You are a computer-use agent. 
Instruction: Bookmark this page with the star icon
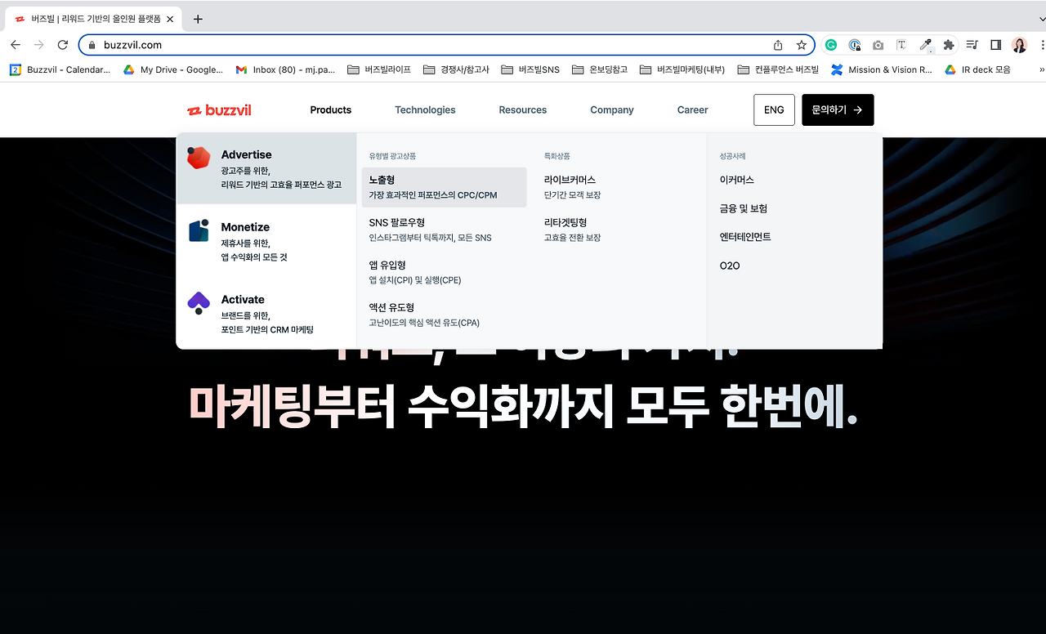tap(802, 45)
